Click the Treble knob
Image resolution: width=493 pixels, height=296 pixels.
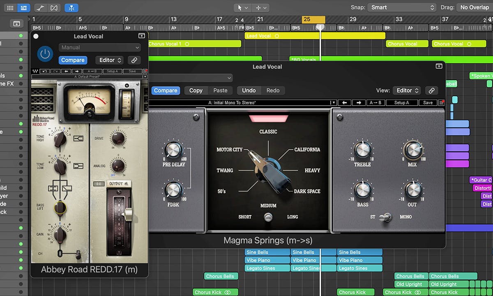coord(363,150)
